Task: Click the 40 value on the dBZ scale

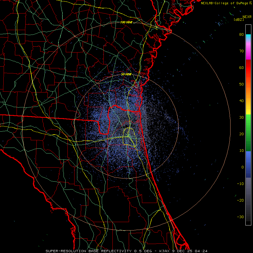Action: [x=241, y=101]
